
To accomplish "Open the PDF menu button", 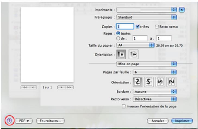I will coord(24,121).
